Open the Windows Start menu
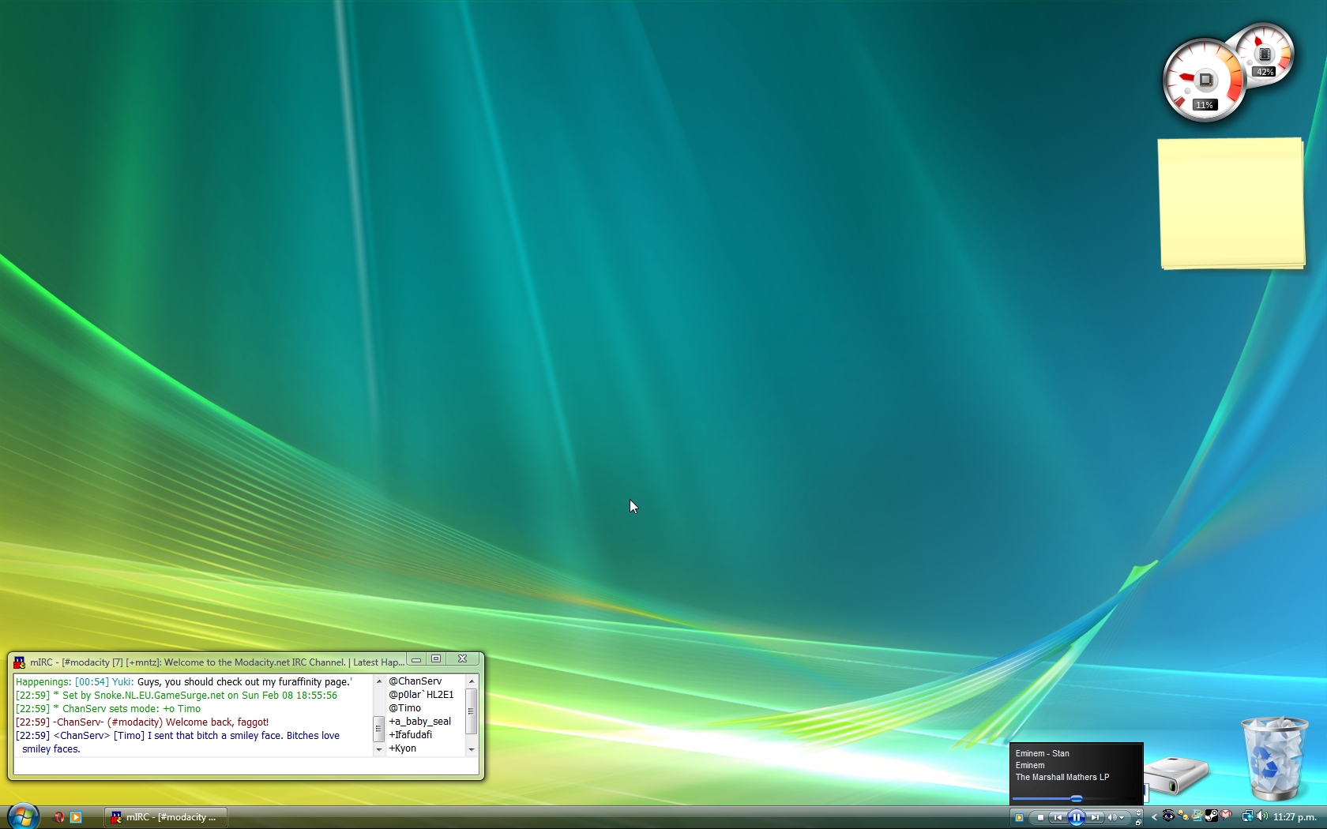1327x829 pixels. click(23, 816)
